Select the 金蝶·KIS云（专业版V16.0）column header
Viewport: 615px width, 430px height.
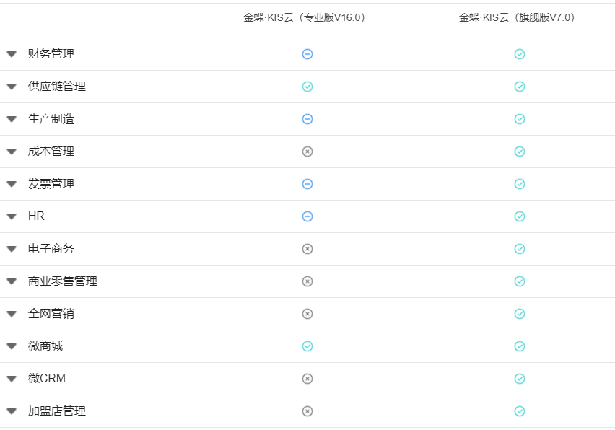(305, 17)
